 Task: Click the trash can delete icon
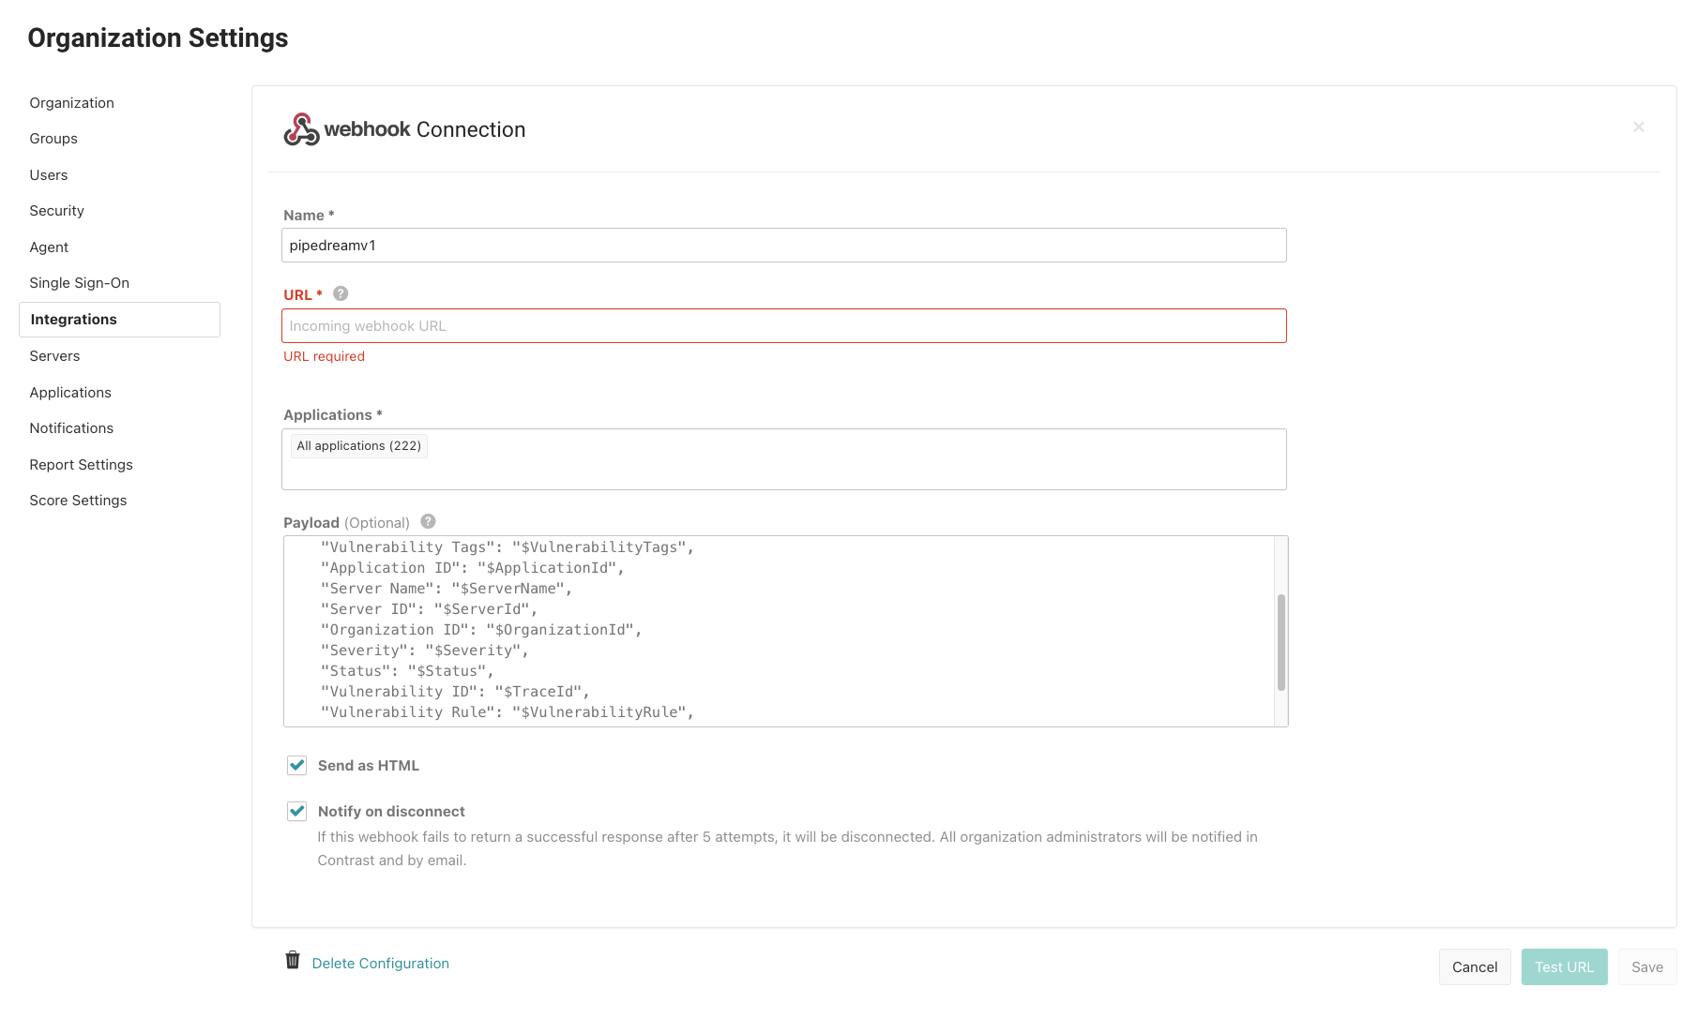point(293,961)
